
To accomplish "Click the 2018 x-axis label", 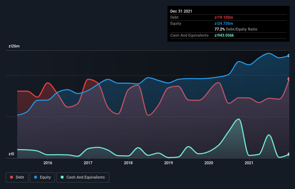I will [128, 163].
